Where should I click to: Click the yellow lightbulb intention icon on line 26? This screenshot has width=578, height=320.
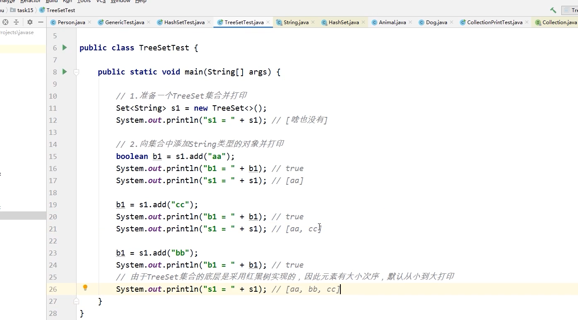click(85, 288)
